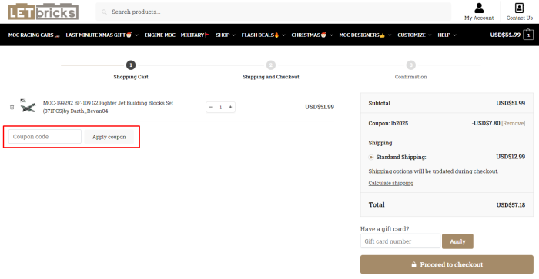Open the fighter jet product thumbnail
539x279 pixels.
(x=28, y=106)
